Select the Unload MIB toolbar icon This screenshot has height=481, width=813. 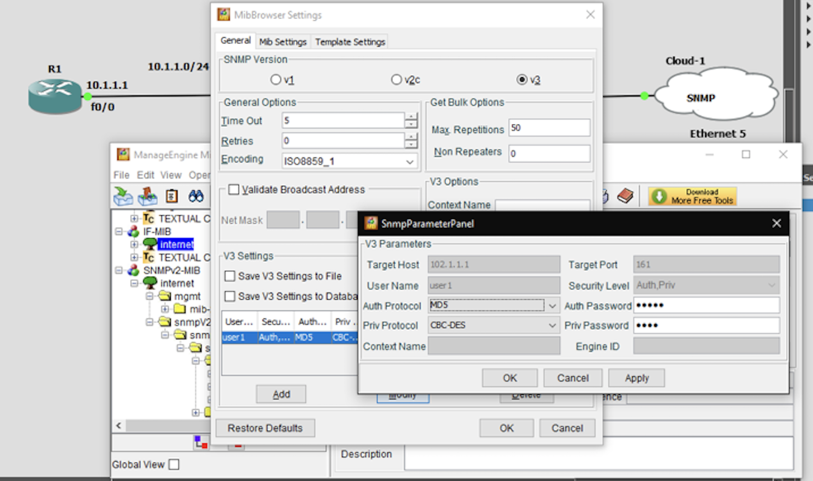click(x=147, y=196)
